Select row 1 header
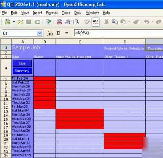The image size is (163, 158). click(x=6, y=48)
